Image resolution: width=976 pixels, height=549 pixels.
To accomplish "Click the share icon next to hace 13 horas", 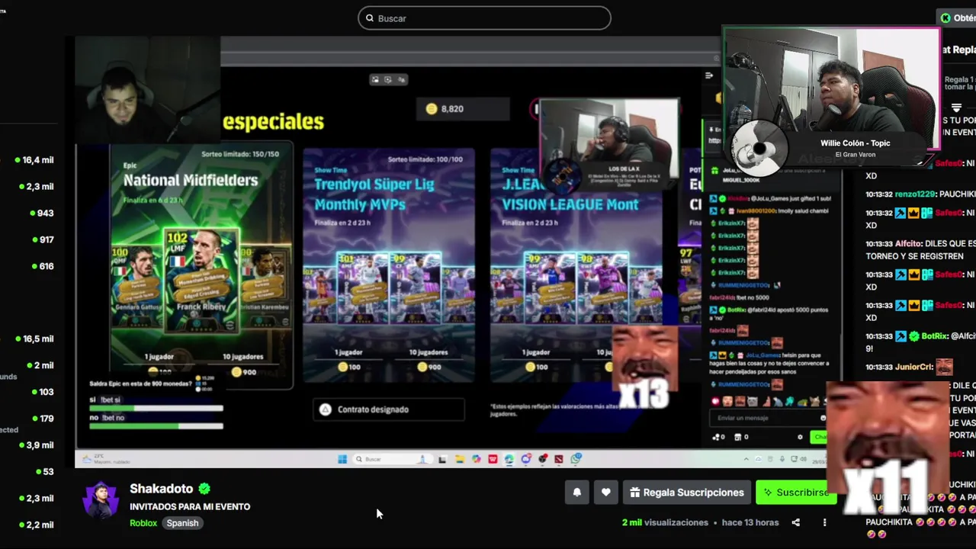I will click(x=795, y=522).
